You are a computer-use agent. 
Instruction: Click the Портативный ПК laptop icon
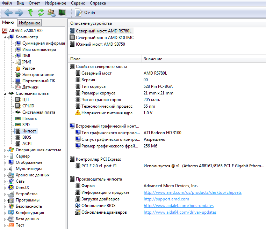(x=18, y=81)
